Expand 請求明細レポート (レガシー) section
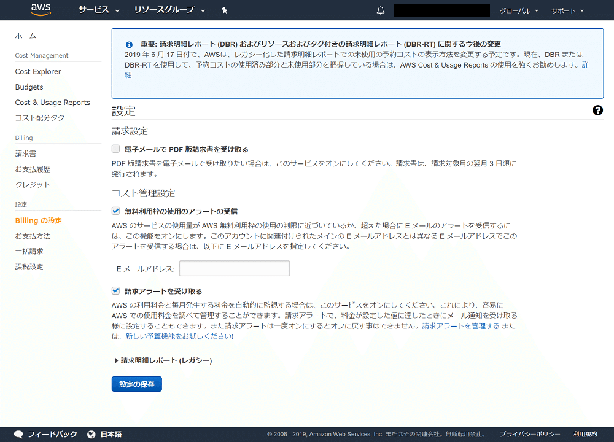614x442 pixels. click(163, 360)
